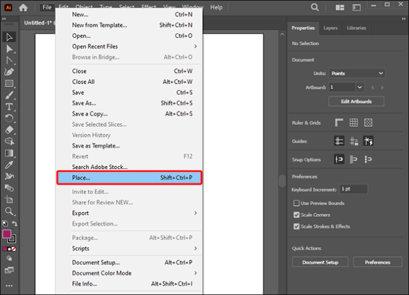Select the Type tool
The image size is (409, 295).
click(x=9, y=107)
